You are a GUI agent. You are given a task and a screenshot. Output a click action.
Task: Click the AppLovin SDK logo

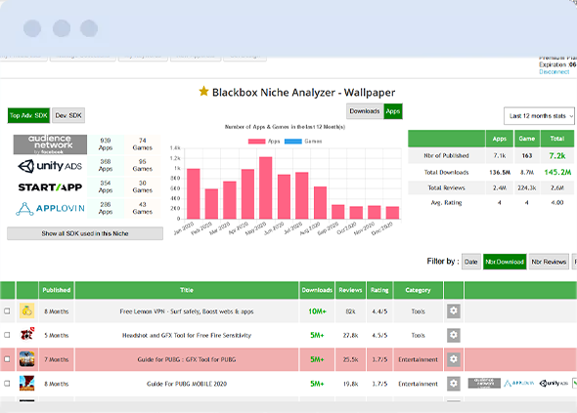point(50,209)
